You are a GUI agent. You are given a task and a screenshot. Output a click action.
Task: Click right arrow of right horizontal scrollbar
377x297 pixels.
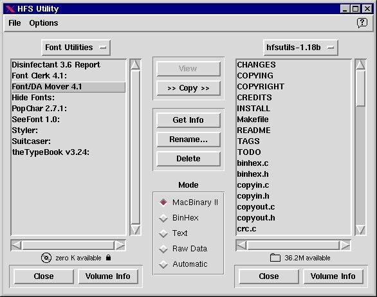345,246
